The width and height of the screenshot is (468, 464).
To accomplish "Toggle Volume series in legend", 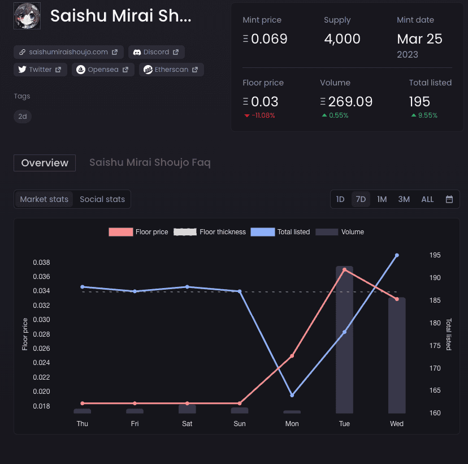I will coord(340,232).
